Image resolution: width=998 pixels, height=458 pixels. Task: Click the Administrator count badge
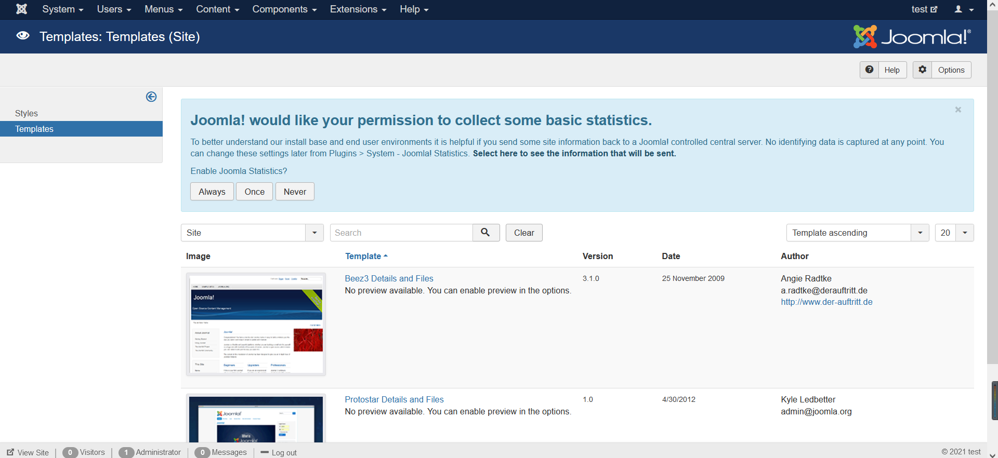point(126,452)
